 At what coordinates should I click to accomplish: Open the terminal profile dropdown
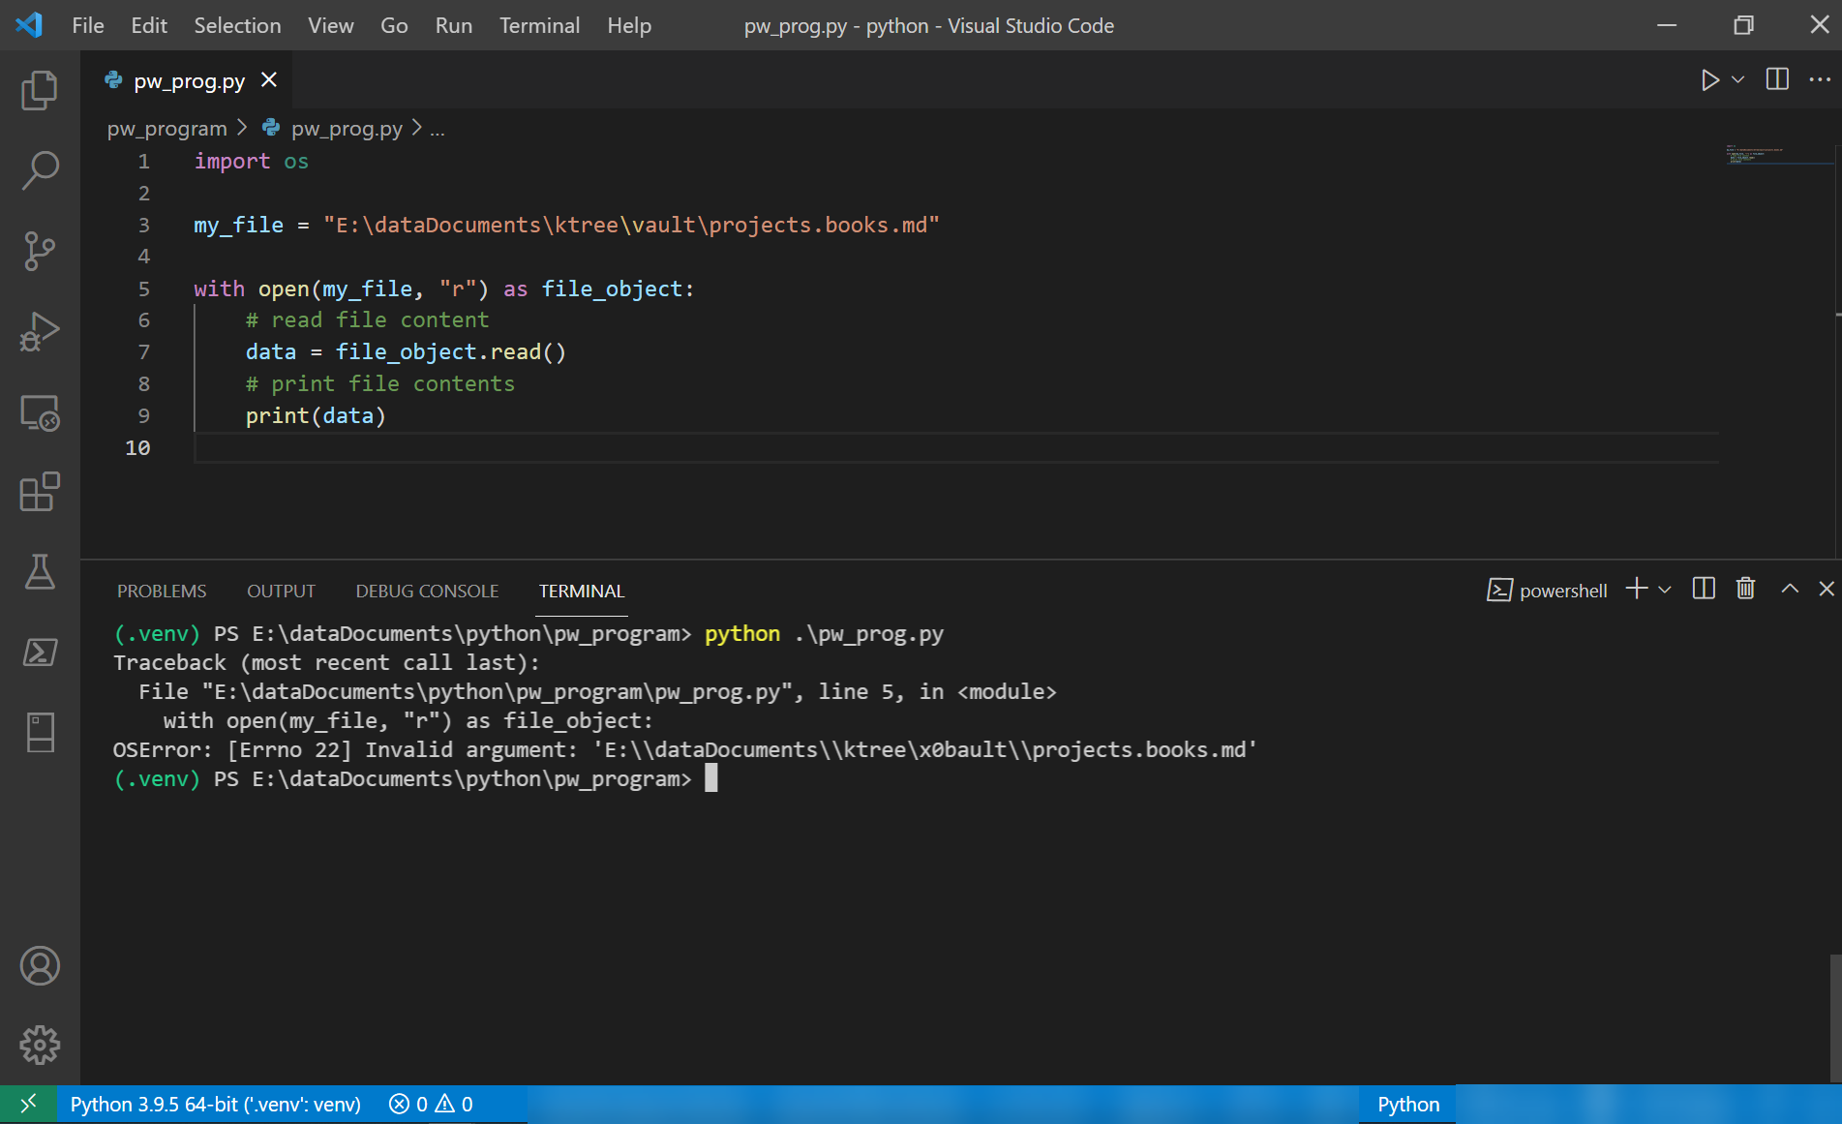[x=1663, y=589]
